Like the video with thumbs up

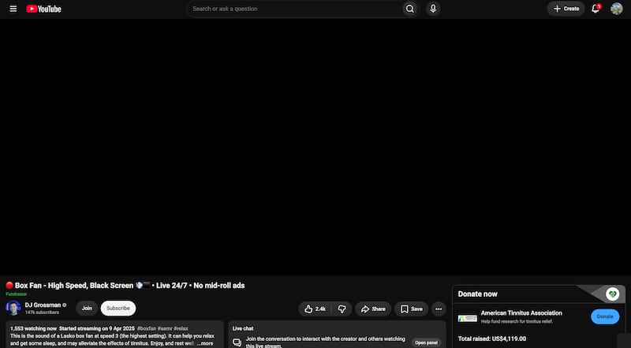315,309
